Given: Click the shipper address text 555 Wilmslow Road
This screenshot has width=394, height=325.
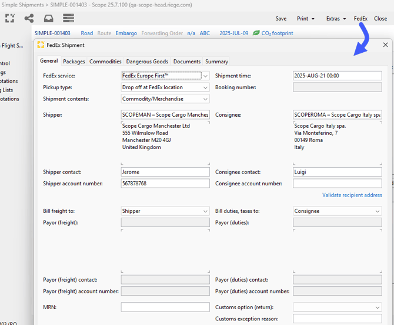Looking at the screenshot, I should (145, 133).
